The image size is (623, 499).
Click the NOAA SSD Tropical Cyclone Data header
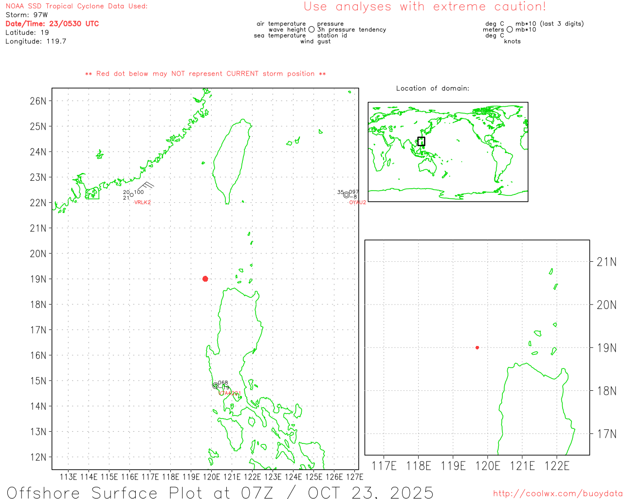click(76, 6)
